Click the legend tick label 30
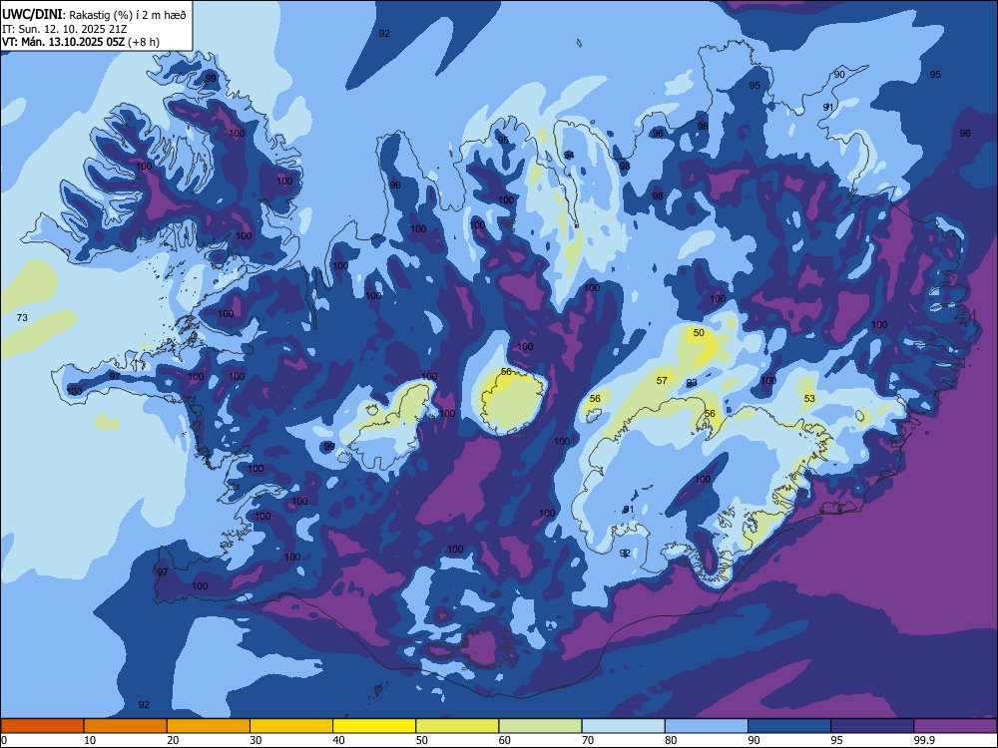 pos(255,740)
